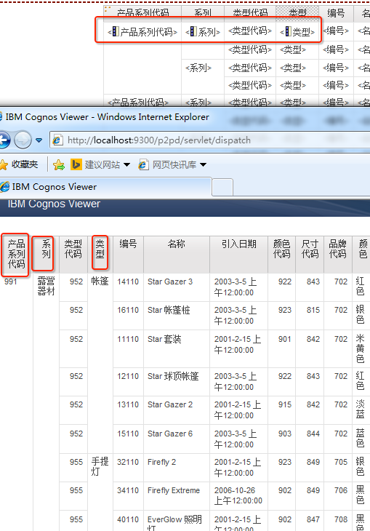This screenshot has height=531, width=370.
Task: Click the 编号 column header in viewer
Action: pyautogui.click(x=128, y=255)
